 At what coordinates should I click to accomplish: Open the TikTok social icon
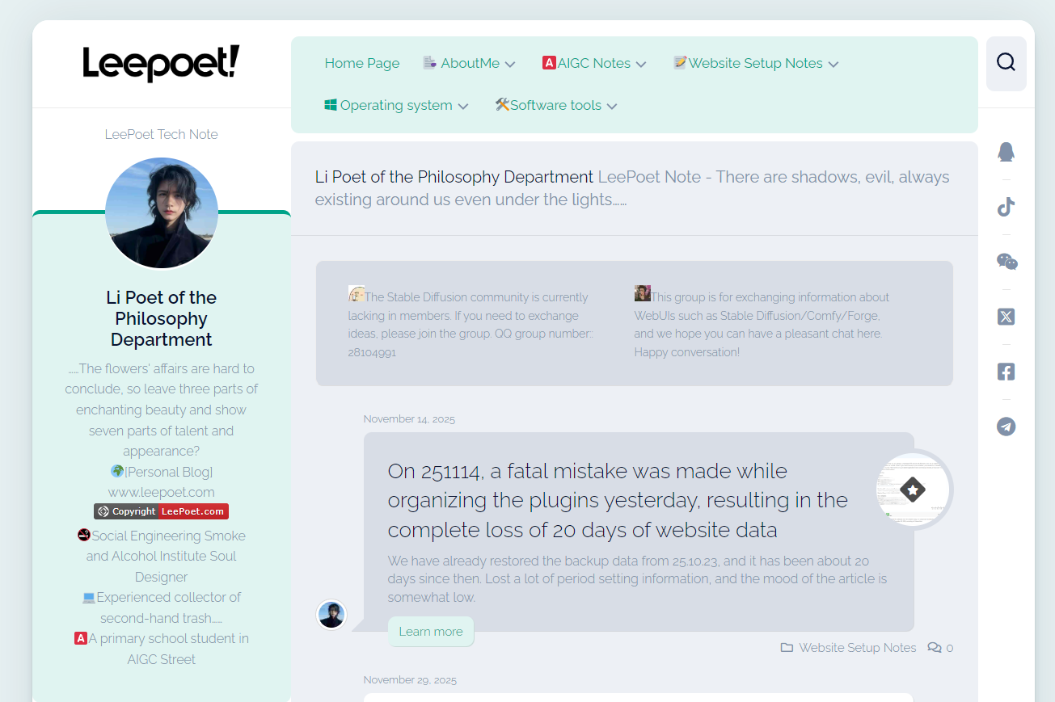click(x=1006, y=207)
